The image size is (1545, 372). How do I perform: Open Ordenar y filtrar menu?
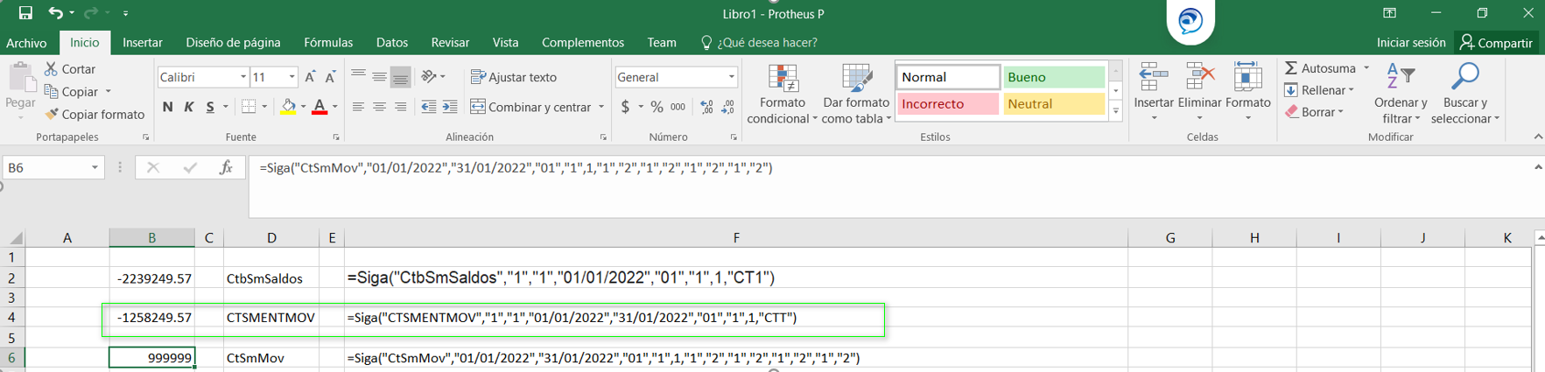(1401, 94)
